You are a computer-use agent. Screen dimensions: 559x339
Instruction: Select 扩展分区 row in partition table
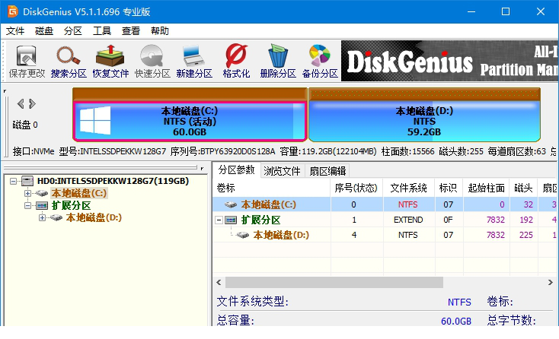(x=385, y=220)
